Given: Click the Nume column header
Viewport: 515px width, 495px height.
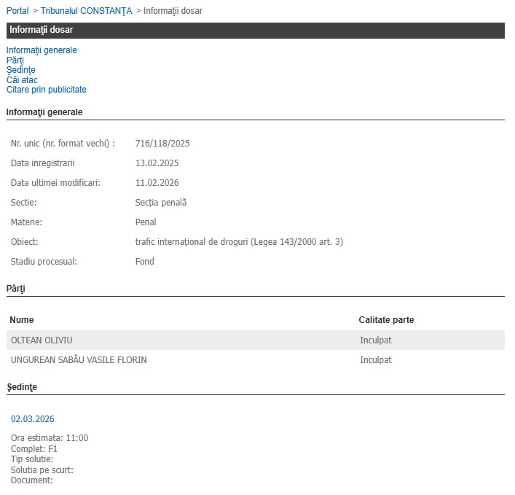Looking at the screenshot, I should pos(22,320).
